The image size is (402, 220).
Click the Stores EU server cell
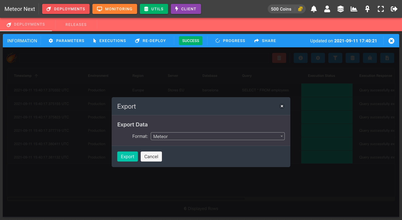click(x=176, y=90)
